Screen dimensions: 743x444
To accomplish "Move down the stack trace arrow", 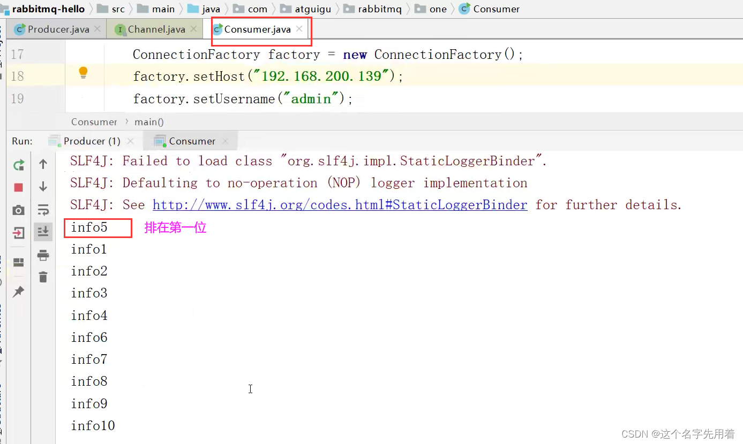I will pyautogui.click(x=43, y=187).
